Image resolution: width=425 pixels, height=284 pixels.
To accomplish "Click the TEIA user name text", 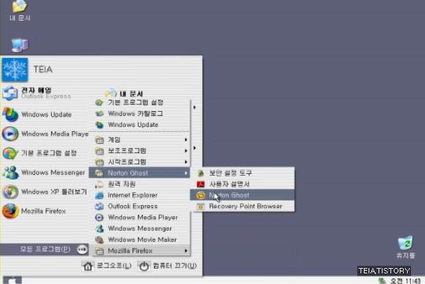I will pos(42,70).
